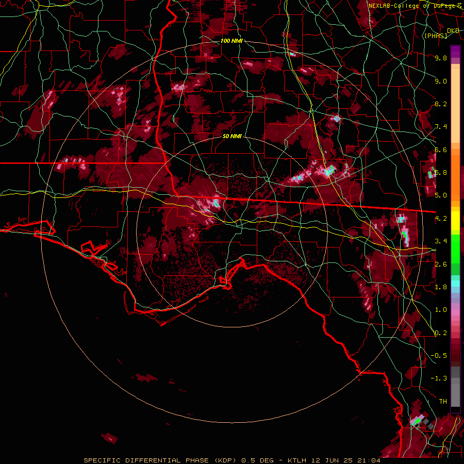Image resolution: width=464 pixels, height=464 pixels.
Task: Click the 1.8 color scale value
Action: pos(441,287)
